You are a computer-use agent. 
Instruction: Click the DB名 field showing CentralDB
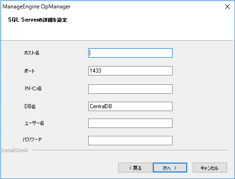click(130, 106)
